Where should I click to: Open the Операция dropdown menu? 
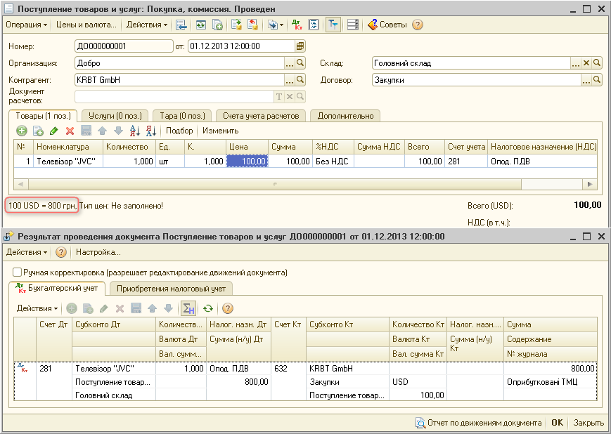[x=27, y=25]
